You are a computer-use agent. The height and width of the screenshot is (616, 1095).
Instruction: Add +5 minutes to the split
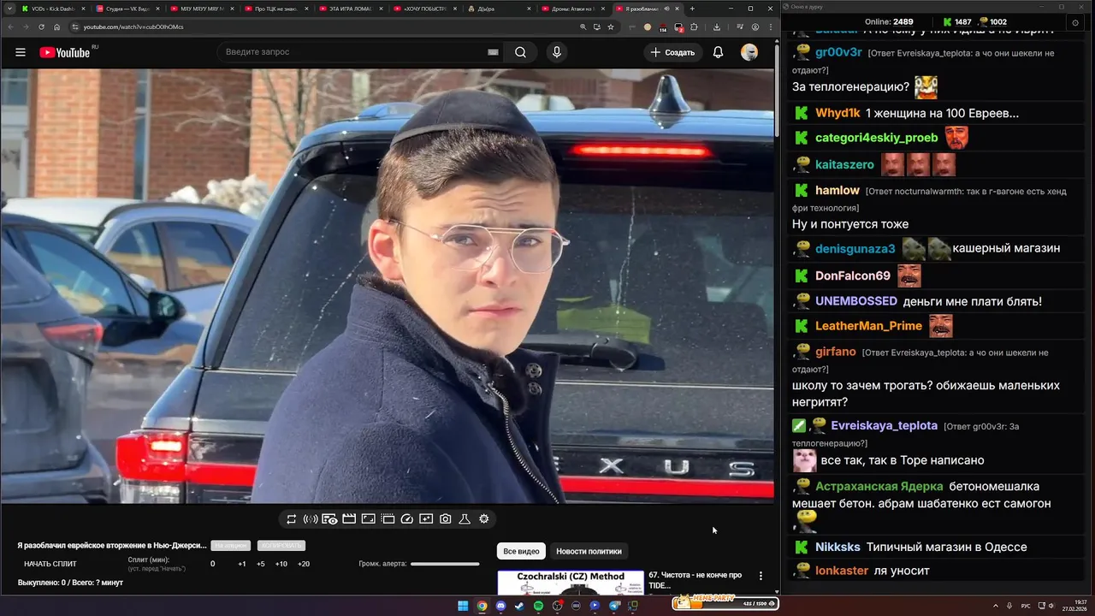[261, 564]
